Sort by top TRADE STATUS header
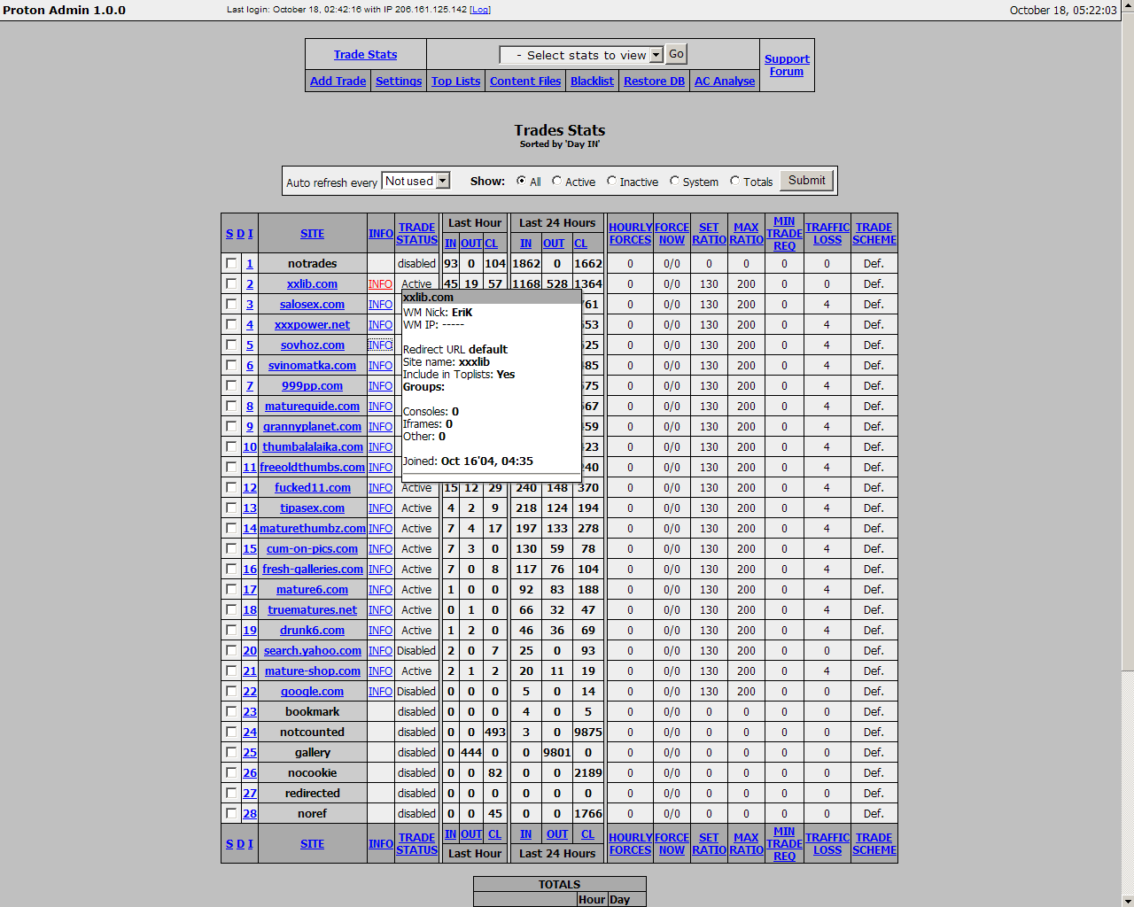The height and width of the screenshot is (907, 1134). pyautogui.click(x=416, y=234)
